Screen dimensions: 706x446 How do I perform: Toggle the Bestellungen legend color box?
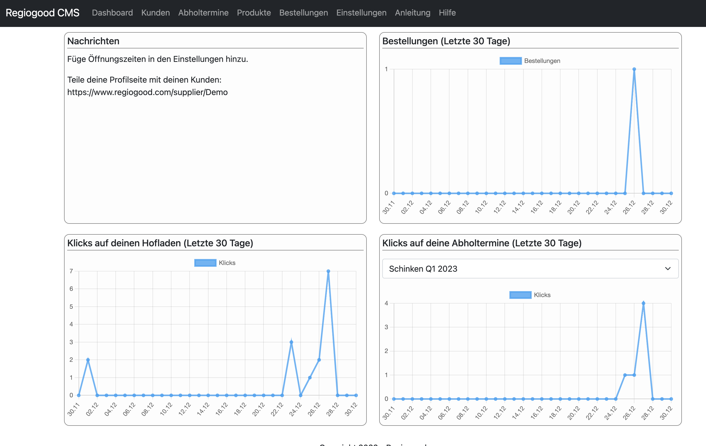[510, 61]
